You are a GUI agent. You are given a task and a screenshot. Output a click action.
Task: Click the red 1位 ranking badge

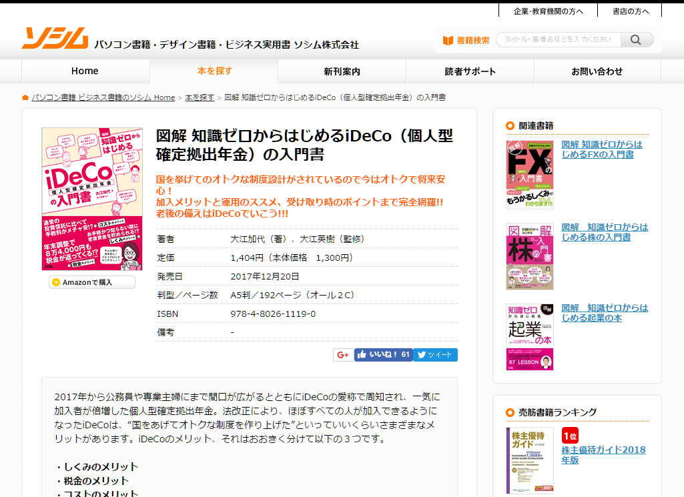(x=570, y=436)
